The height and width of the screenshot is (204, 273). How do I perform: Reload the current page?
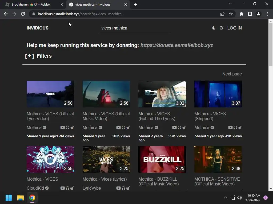point(23,14)
